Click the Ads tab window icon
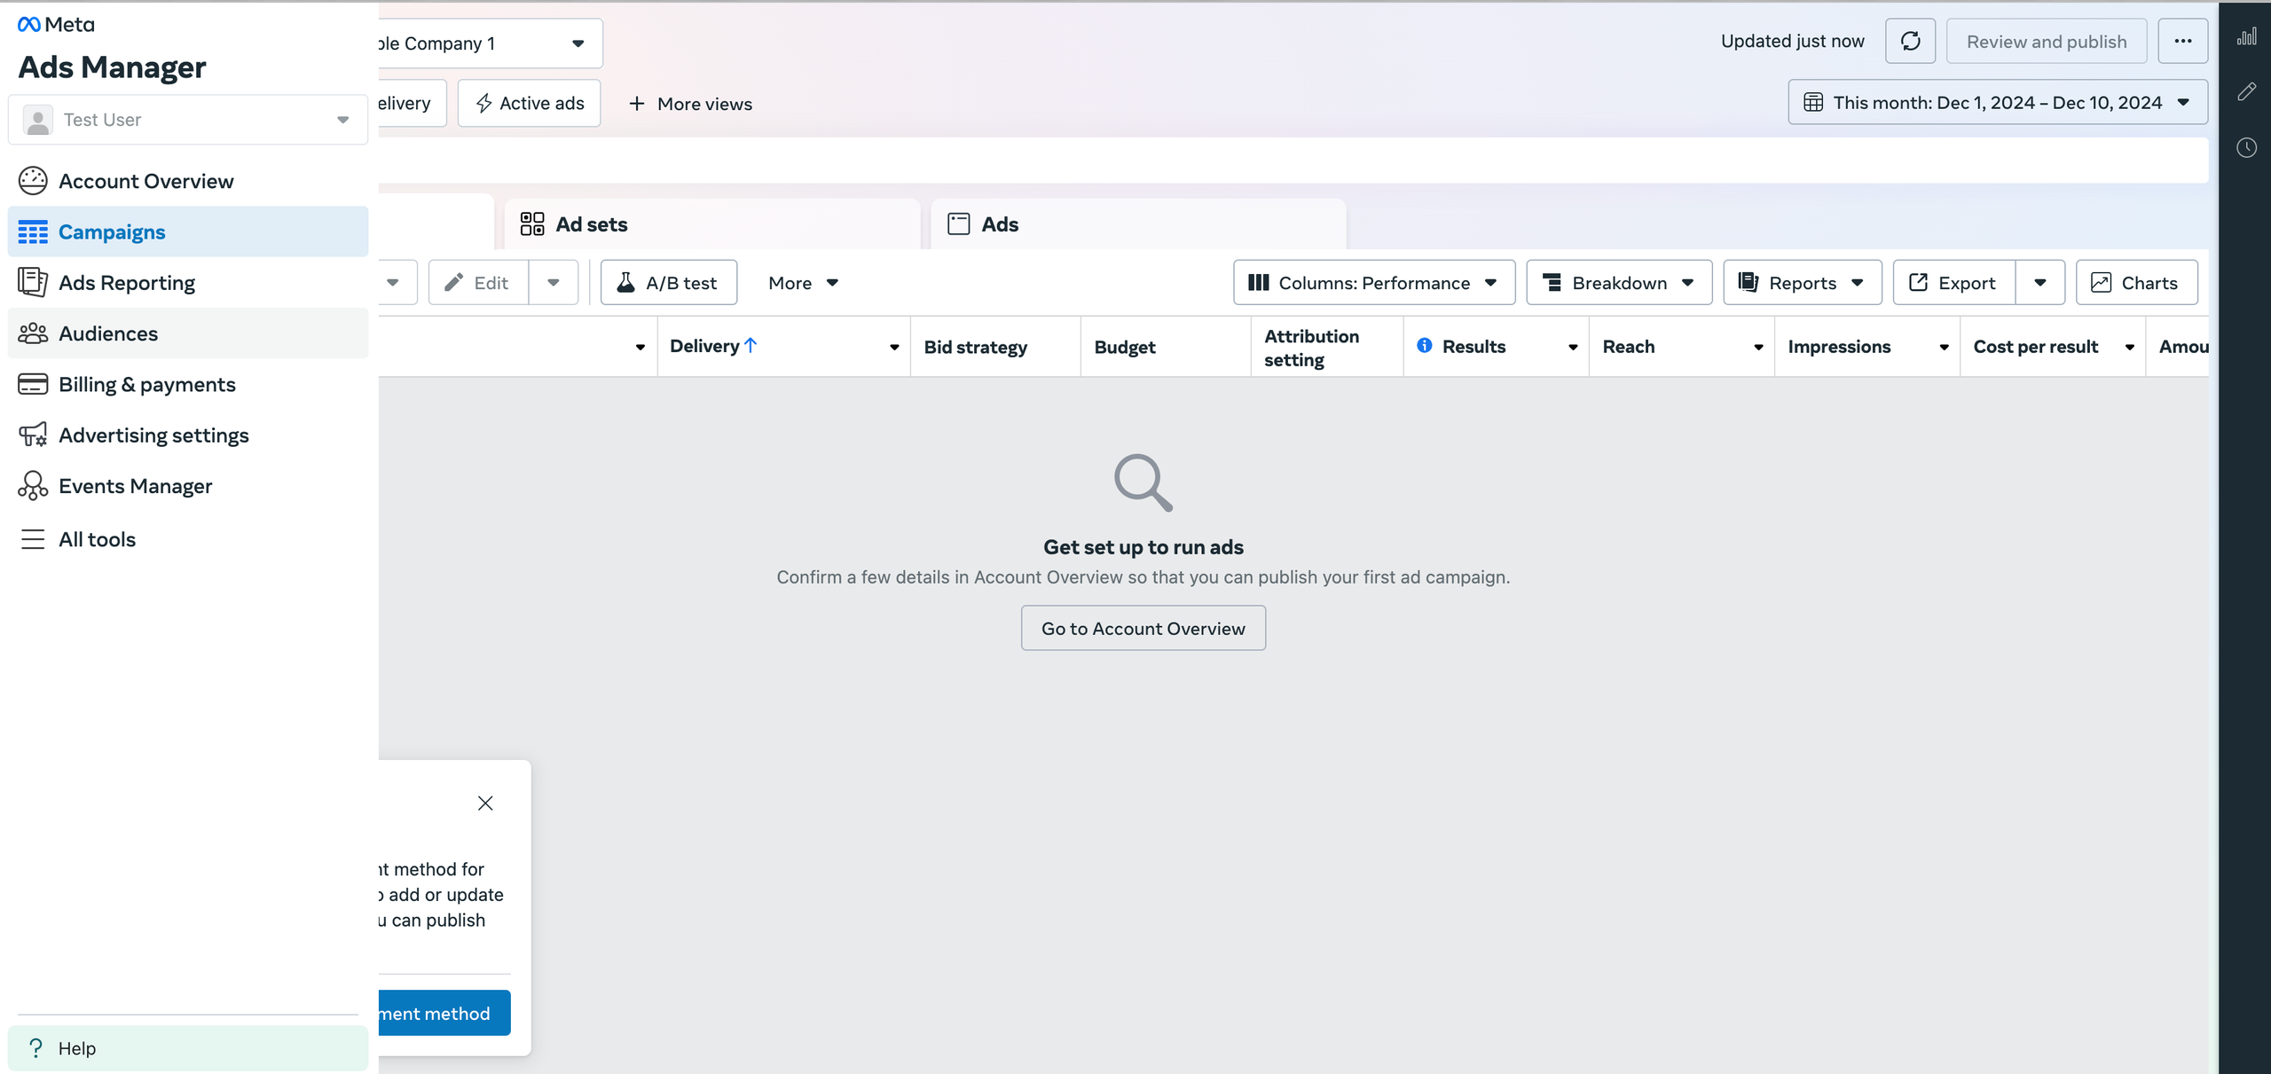 [x=959, y=223]
